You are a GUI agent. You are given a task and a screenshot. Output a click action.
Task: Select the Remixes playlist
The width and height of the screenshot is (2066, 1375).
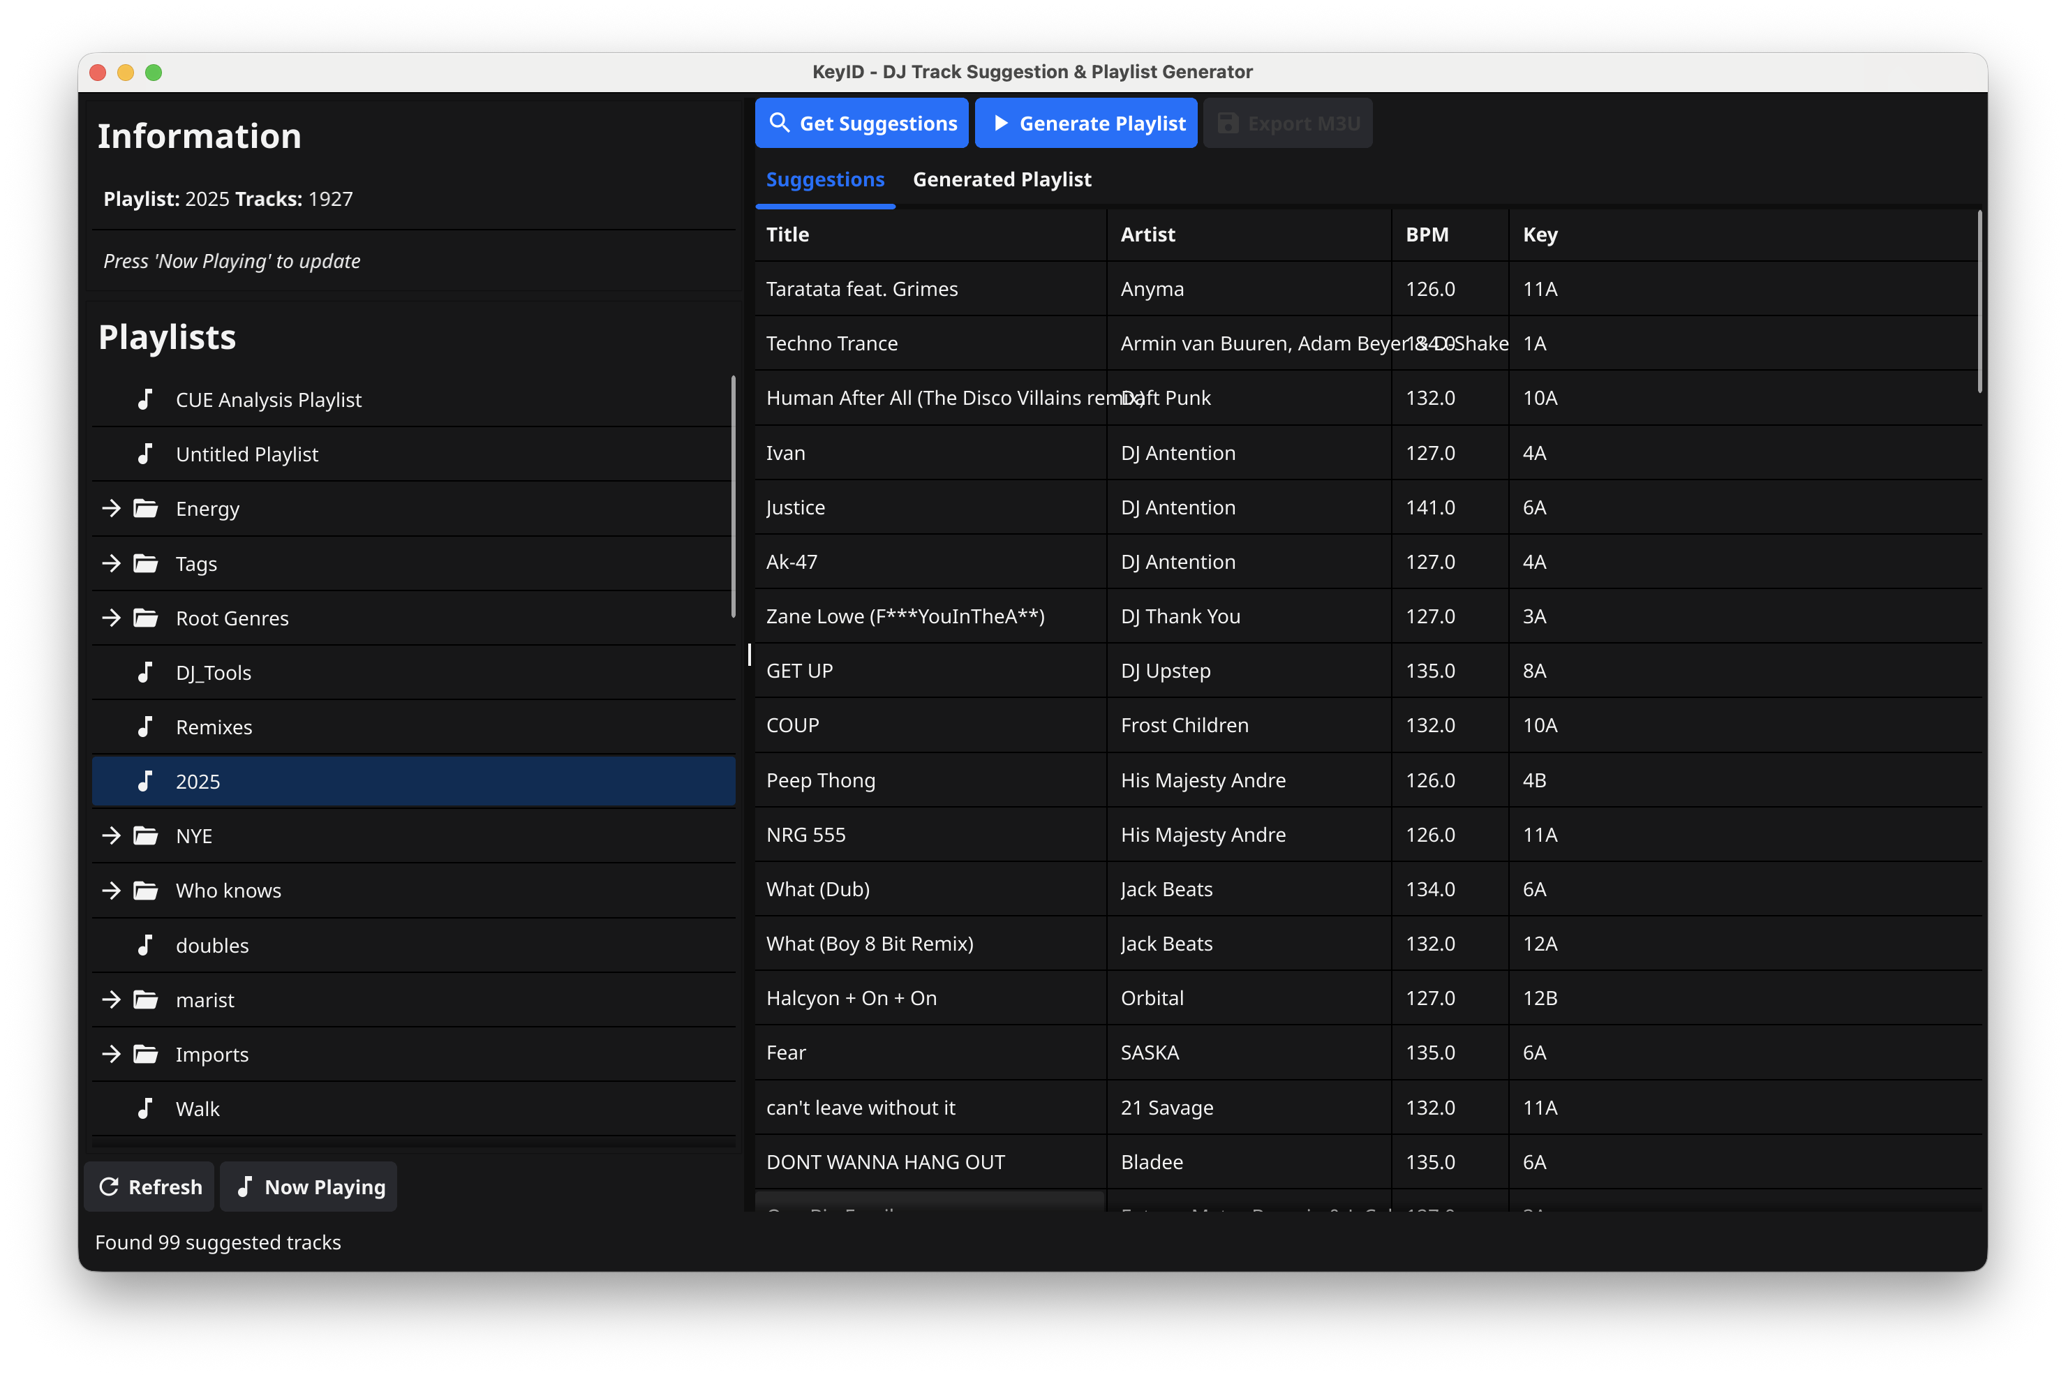(413, 726)
